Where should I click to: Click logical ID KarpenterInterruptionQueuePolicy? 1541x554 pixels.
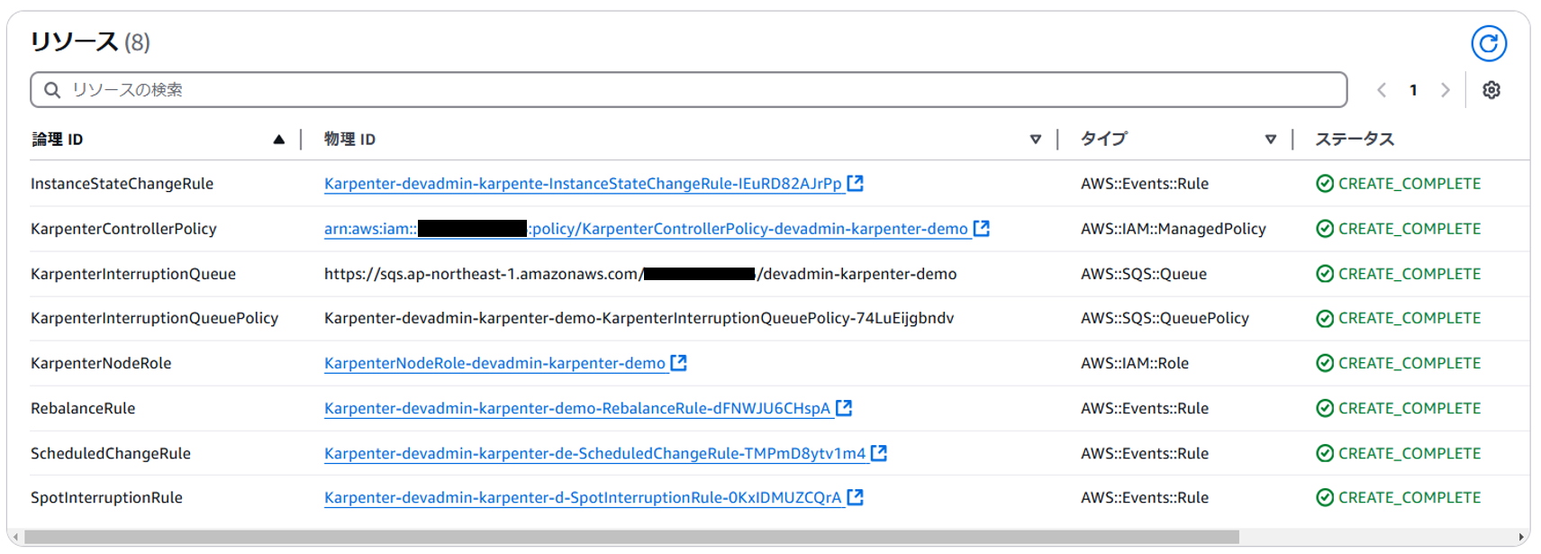click(x=154, y=318)
